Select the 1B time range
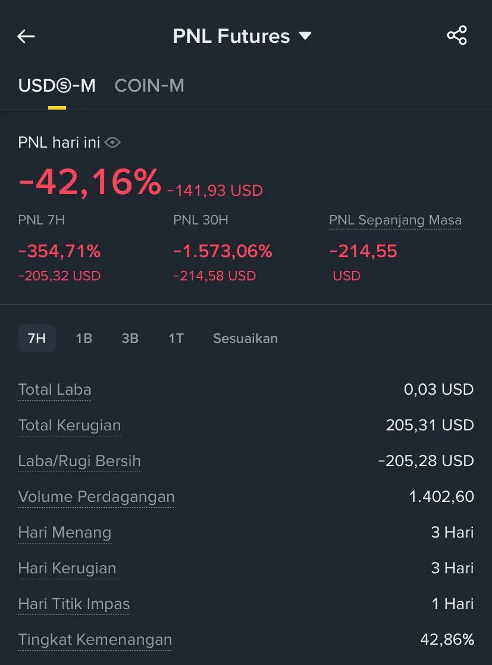This screenshot has width=492, height=665. pos(84,338)
